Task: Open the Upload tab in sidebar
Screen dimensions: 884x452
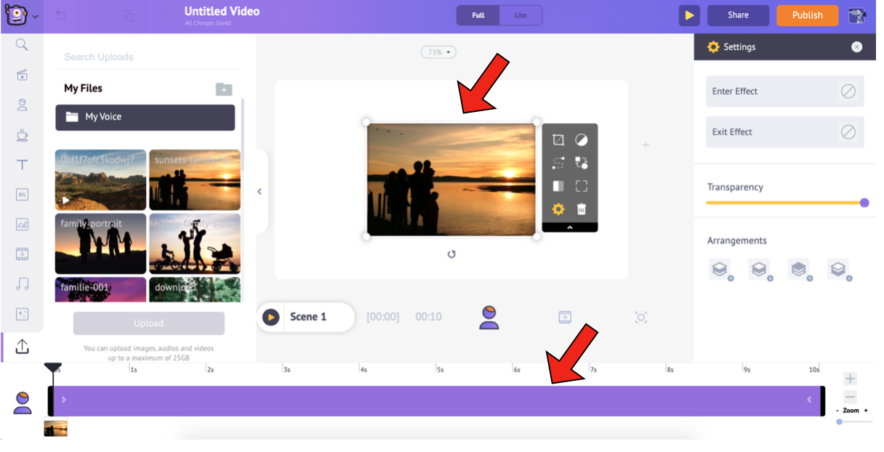Action: 22,347
